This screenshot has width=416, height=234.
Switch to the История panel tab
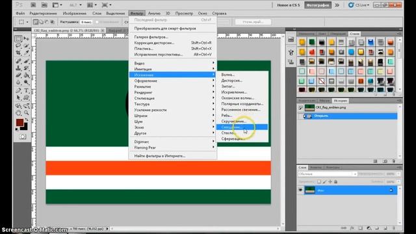click(x=340, y=101)
